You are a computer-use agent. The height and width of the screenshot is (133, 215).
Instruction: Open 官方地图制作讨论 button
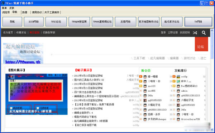(x=149, y=21)
